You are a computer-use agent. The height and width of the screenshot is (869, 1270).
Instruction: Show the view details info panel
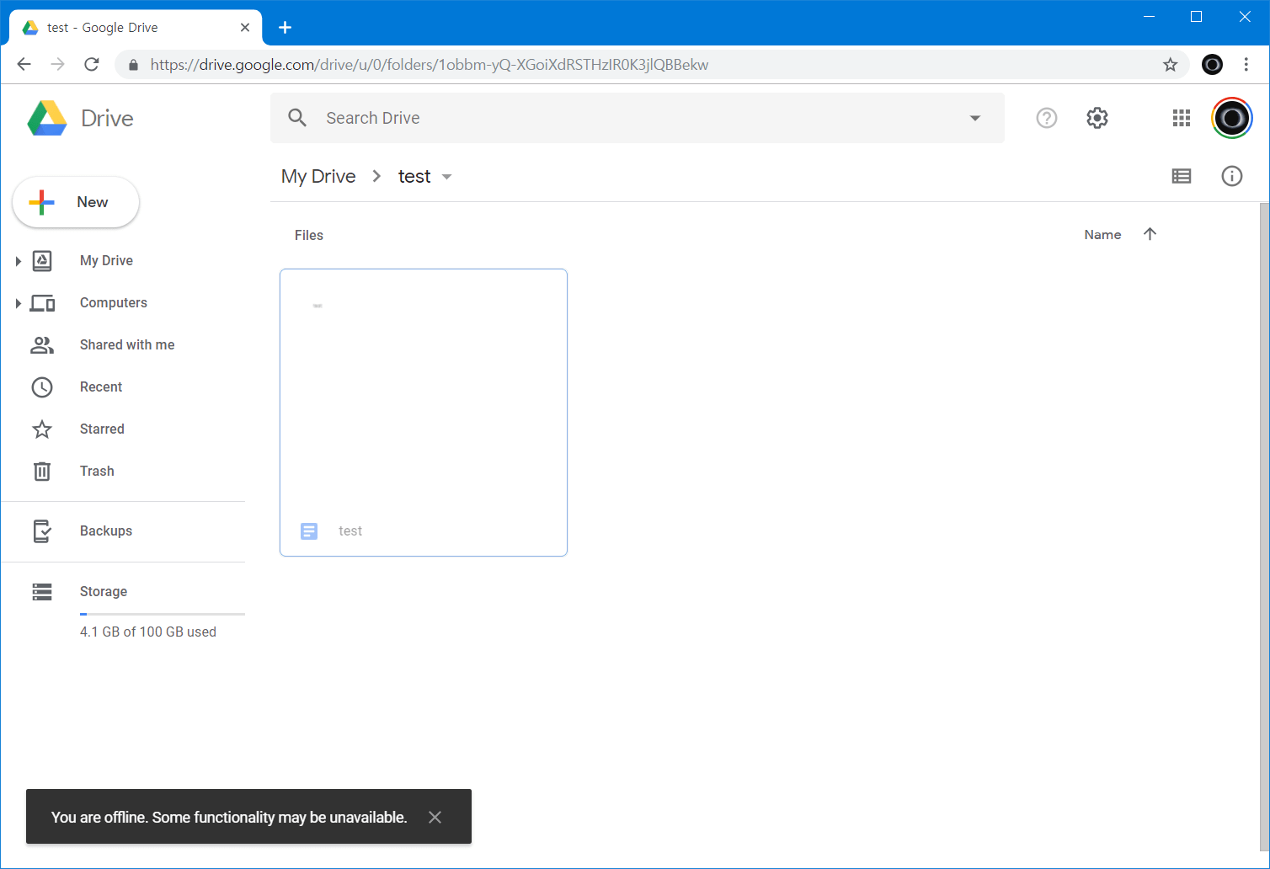point(1231,176)
